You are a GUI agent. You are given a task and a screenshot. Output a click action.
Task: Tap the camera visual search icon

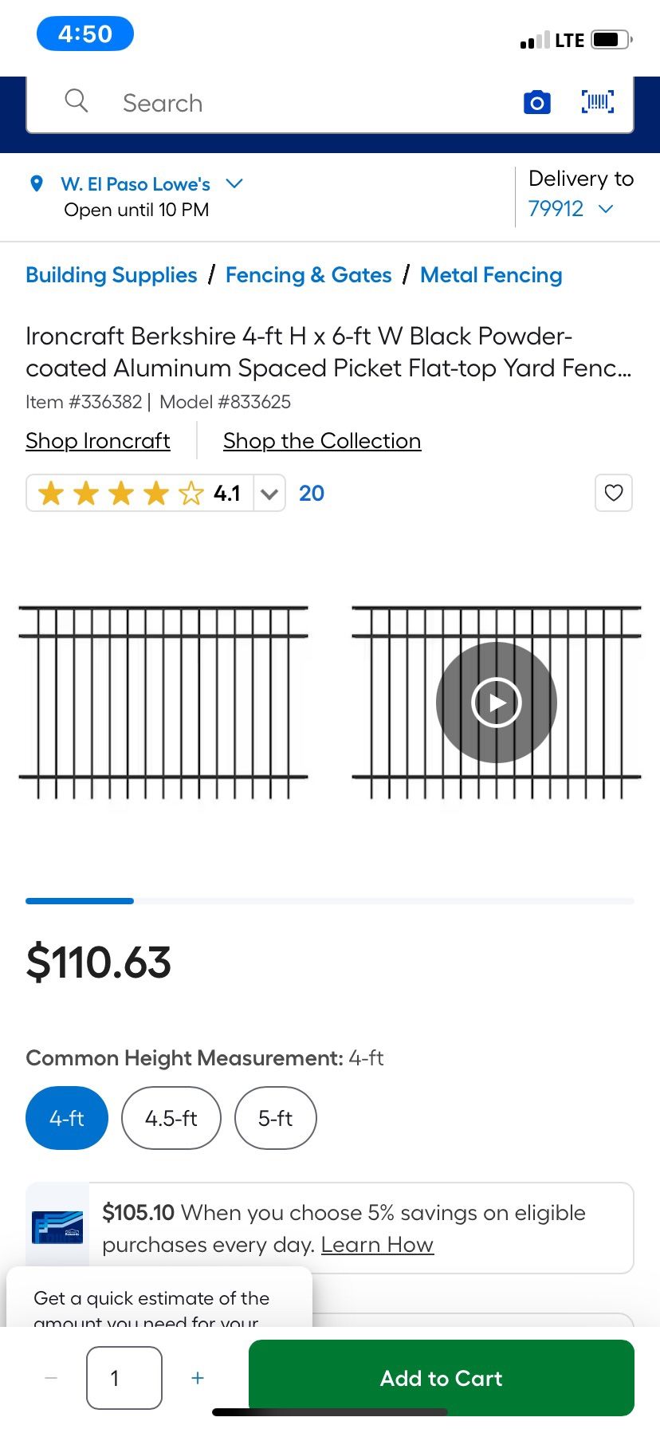536,103
